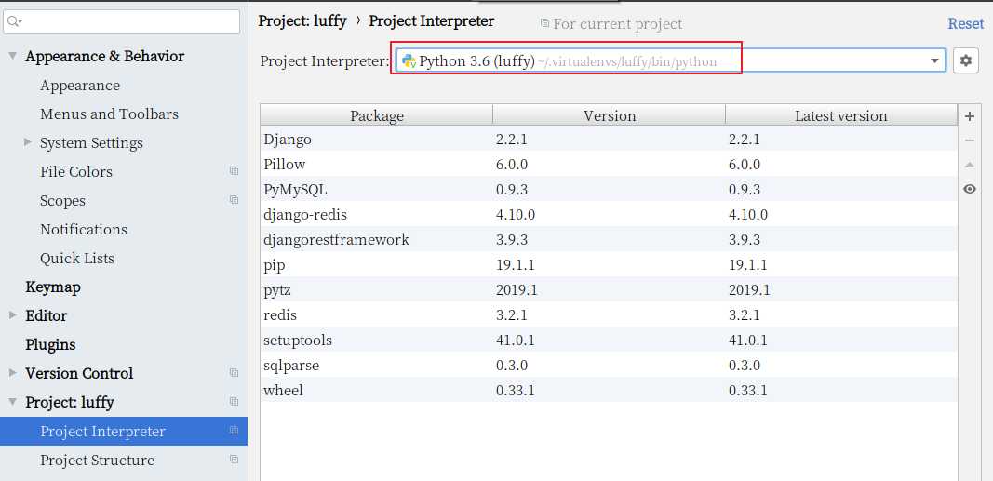Select the Django package row
This screenshot has height=481, width=993.
pos(610,139)
